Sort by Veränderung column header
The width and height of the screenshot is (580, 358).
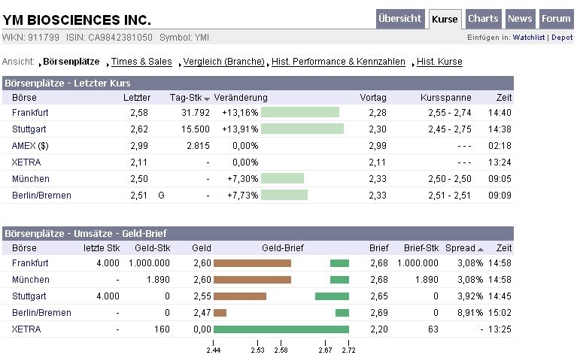click(x=241, y=98)
